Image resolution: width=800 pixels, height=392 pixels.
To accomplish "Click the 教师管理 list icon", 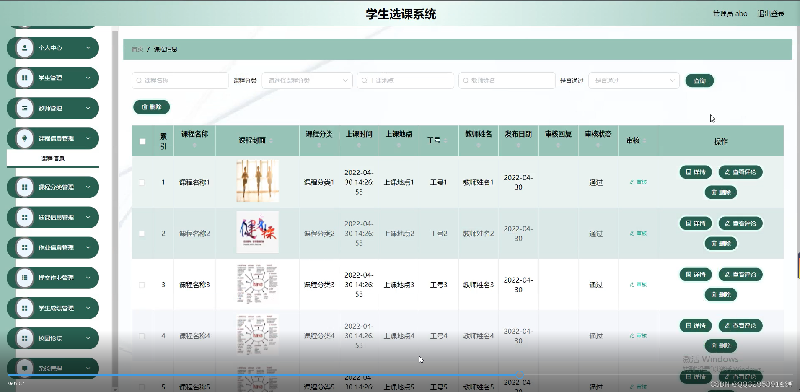I will (25, 108).
